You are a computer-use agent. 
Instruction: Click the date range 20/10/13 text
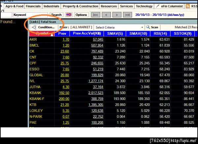point(160,15)
